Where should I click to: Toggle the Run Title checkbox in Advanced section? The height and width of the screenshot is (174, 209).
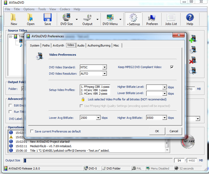click(x=10, y=112)
